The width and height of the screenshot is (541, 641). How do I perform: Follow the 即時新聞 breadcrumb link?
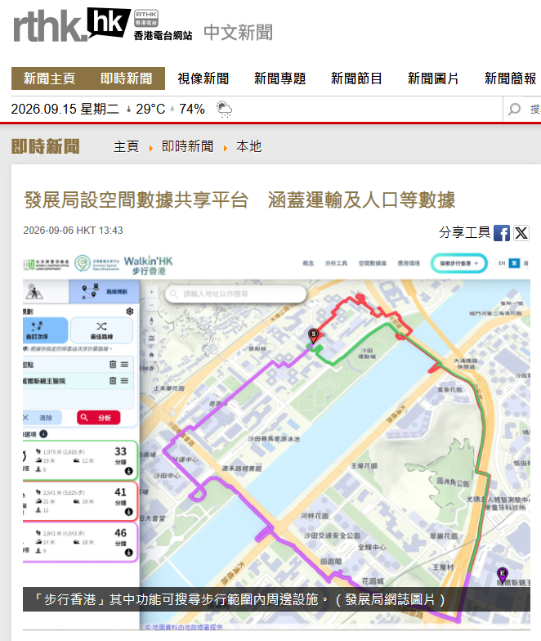pos(188,146)
